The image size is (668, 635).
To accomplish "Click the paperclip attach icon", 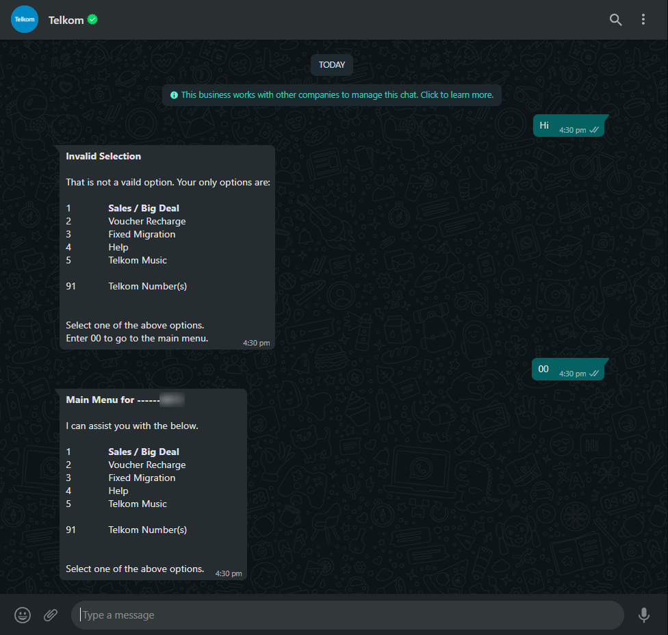I will (x=51, y=615).
